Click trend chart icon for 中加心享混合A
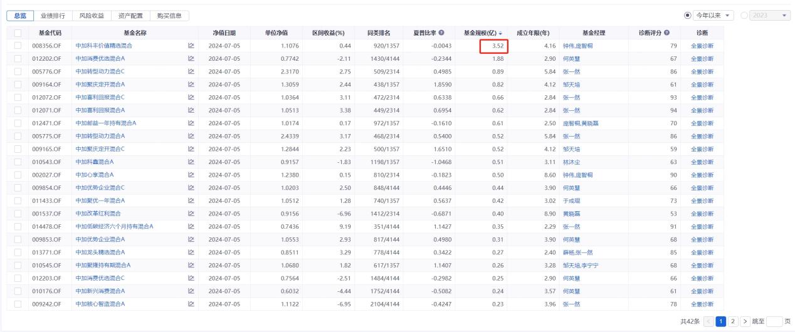The height and width of the screenshot is (332, 795). tap(191, 175)
